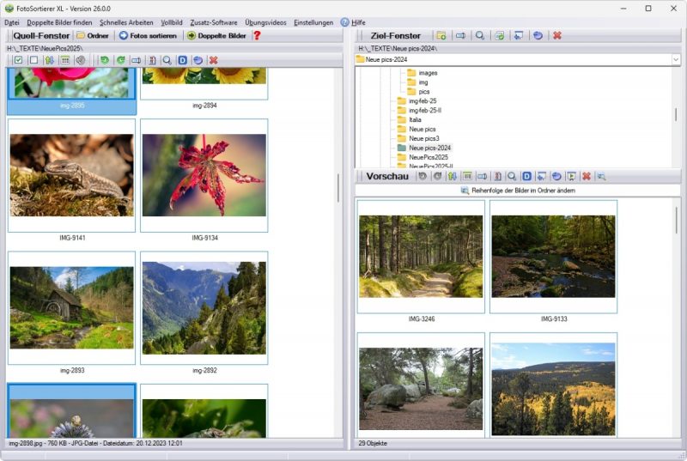
Task: Select the images folder in tree
Action: click(x=428, y=73)
